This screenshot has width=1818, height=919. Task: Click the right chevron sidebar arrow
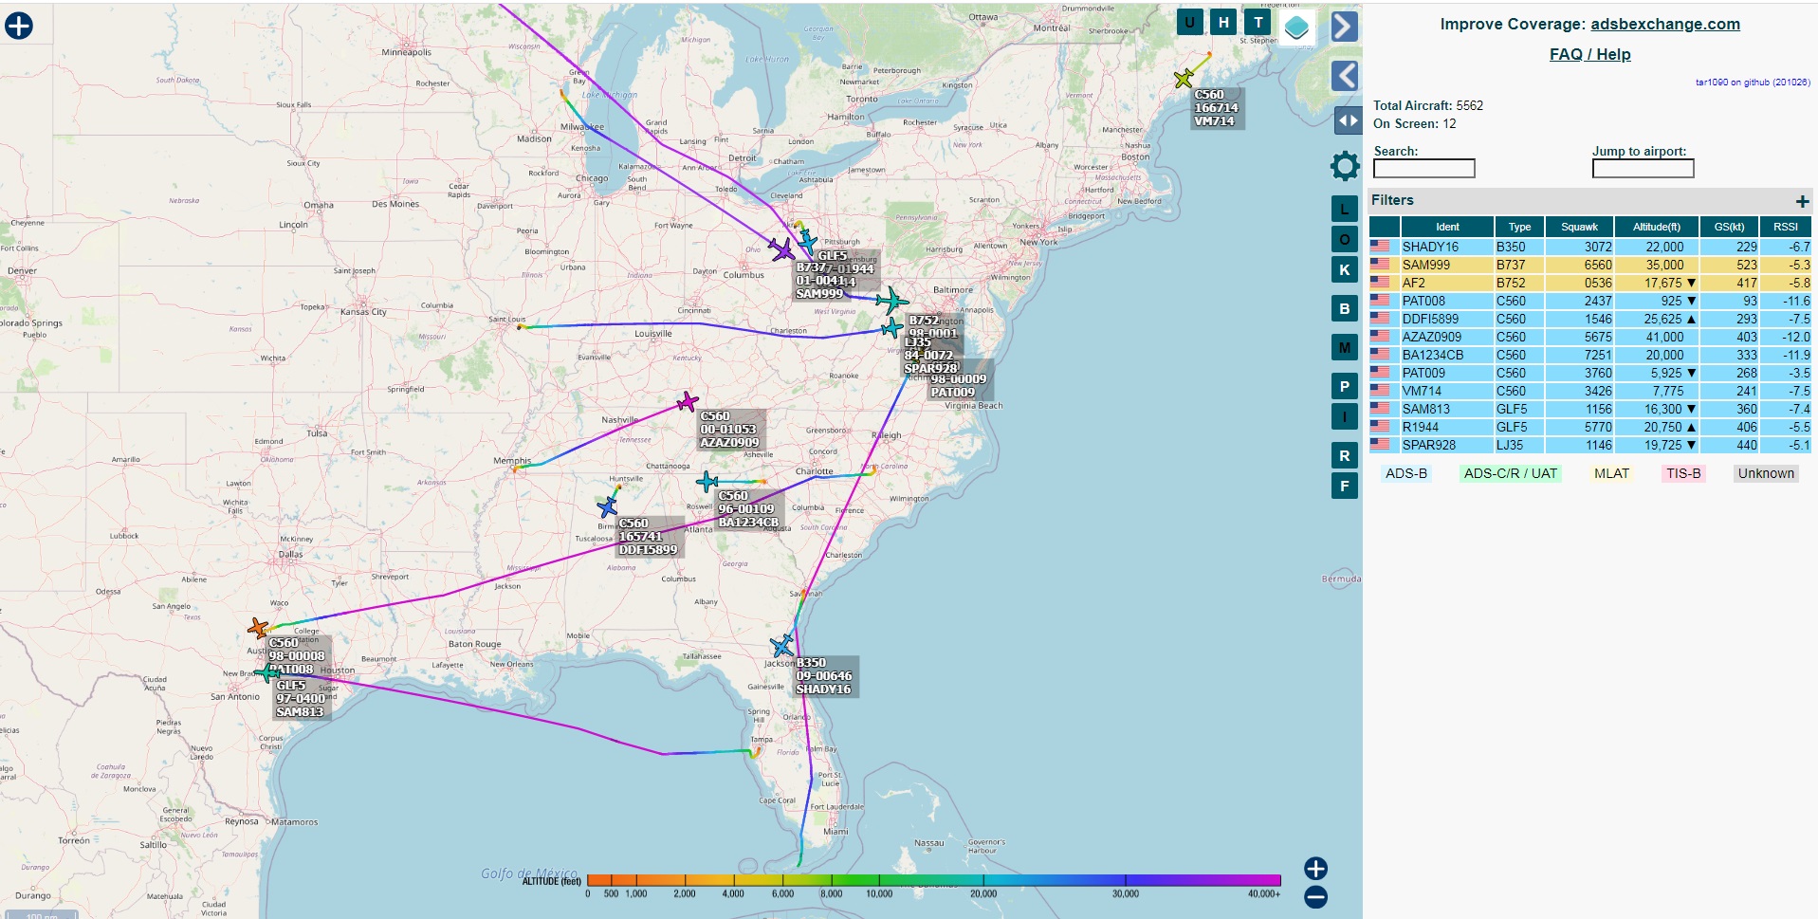click(1344, 27)
